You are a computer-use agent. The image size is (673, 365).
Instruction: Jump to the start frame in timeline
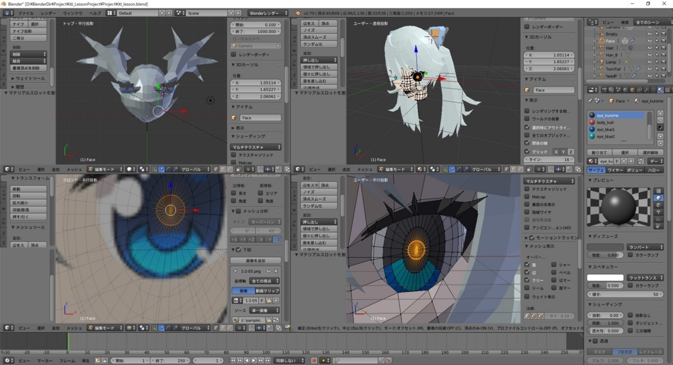[x=233, y=360]
